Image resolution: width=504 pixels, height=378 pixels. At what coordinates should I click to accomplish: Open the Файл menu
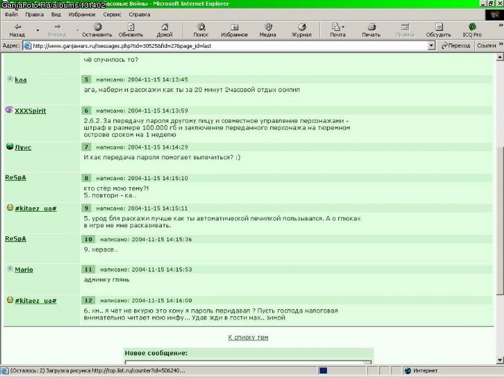pos(11,14)
